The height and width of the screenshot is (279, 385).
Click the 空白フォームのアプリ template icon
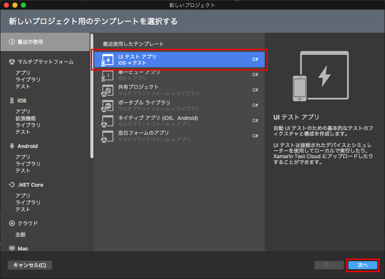pyautogui.click(x=107, y=136)
